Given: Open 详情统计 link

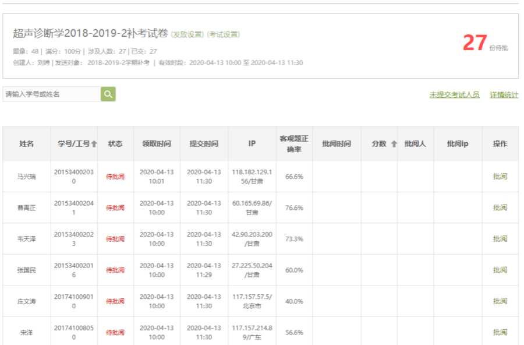Looking at the screenshot, I should pos(504,94).
